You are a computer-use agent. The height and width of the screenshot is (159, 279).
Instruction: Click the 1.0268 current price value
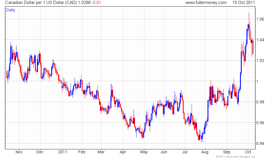pos(84,3)
